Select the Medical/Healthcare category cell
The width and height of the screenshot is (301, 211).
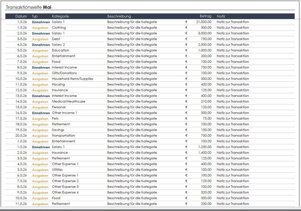[69, 101]
